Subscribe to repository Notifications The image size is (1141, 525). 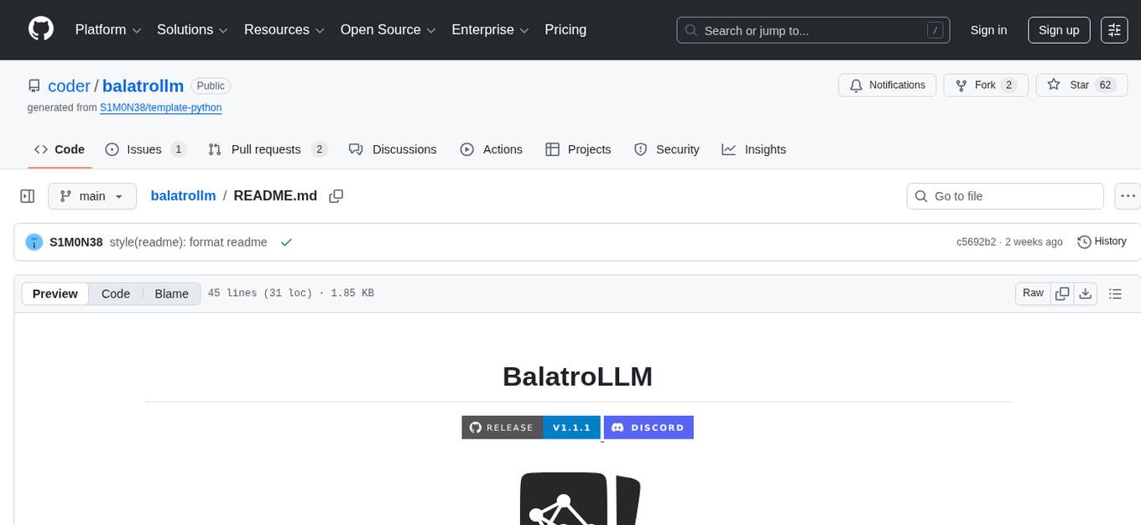click(x=887, y=85)
